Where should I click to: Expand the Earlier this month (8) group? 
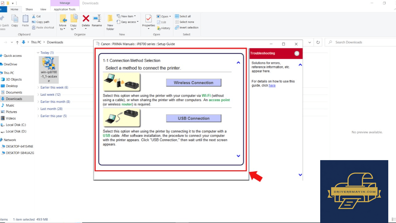coord(38,102)
